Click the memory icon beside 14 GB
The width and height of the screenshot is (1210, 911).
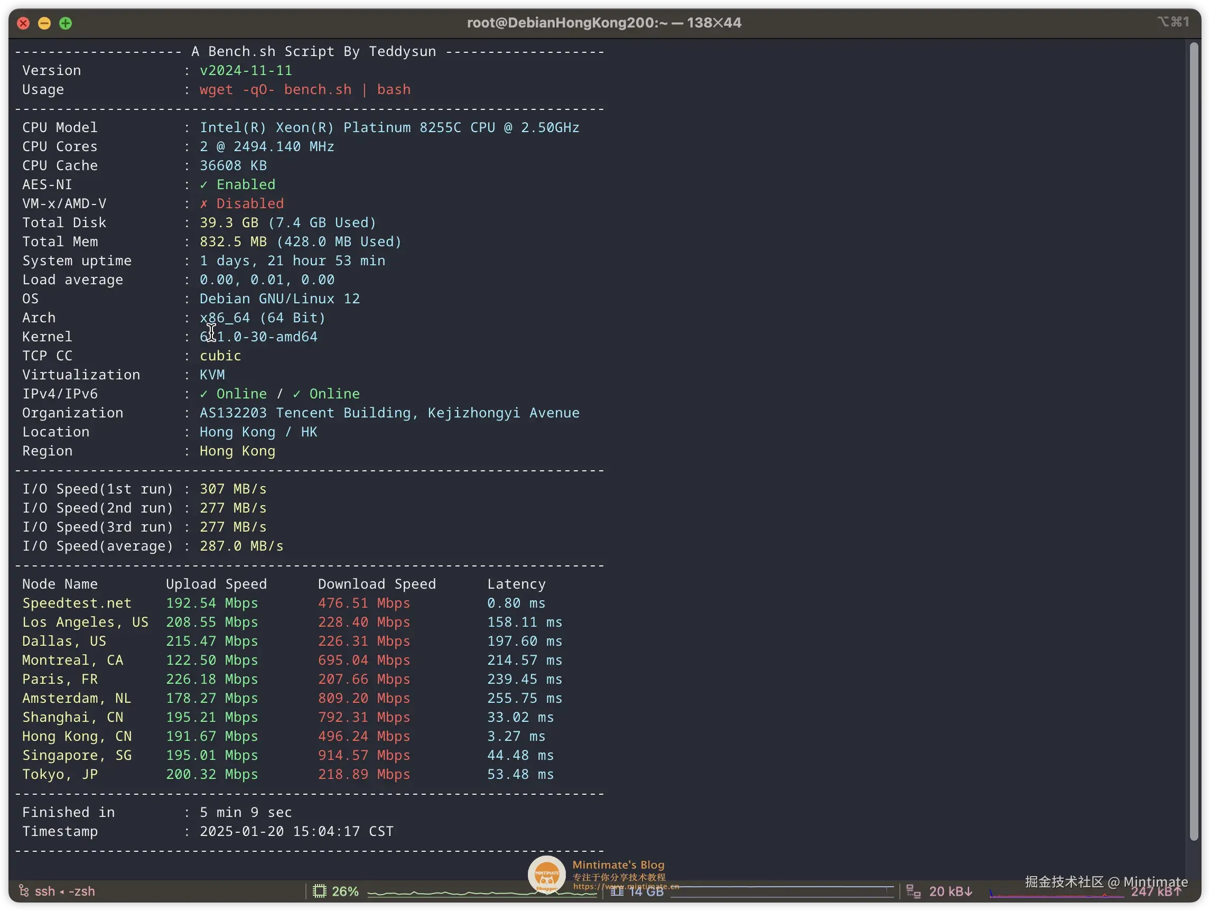pos(617,891)
